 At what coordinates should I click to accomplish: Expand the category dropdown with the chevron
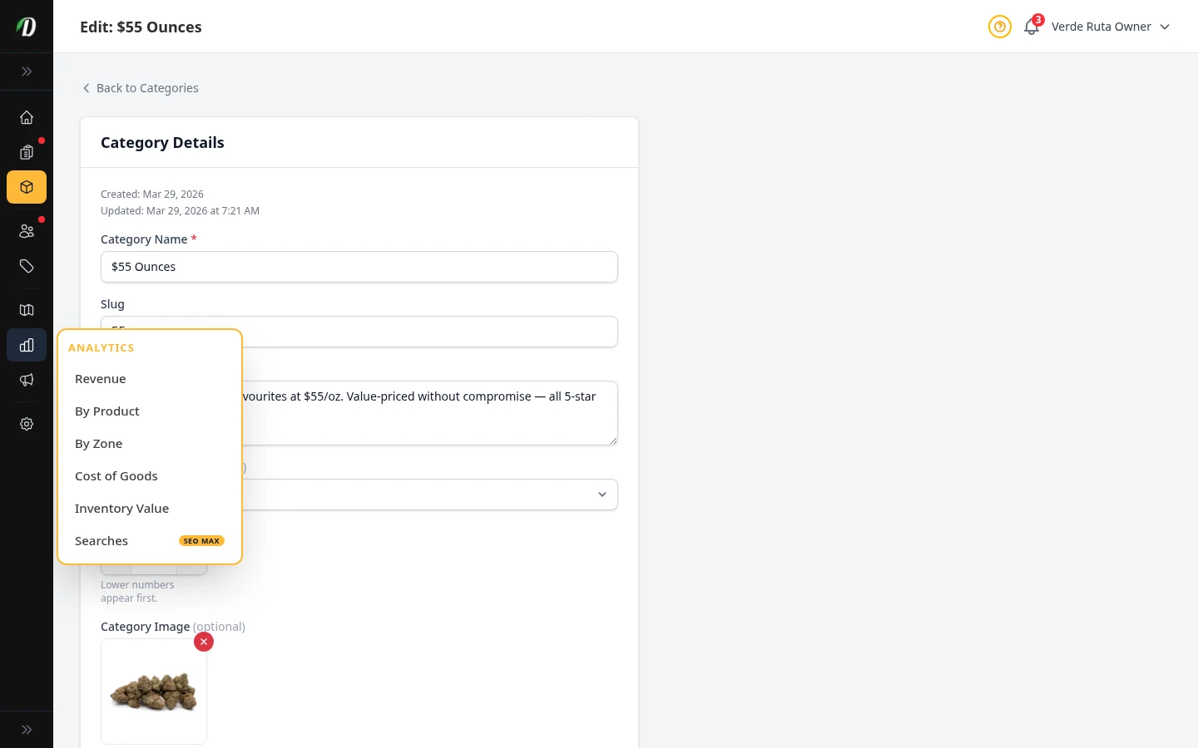click(601, 494)
